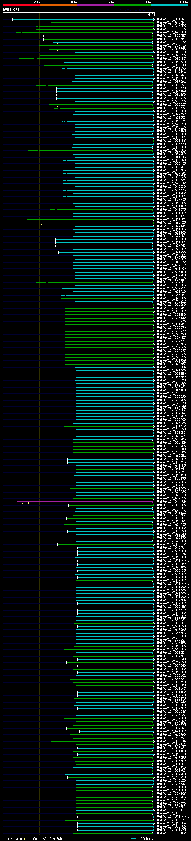Select hit UniRef100_Q733E0
191x841 pixels.
171,374
